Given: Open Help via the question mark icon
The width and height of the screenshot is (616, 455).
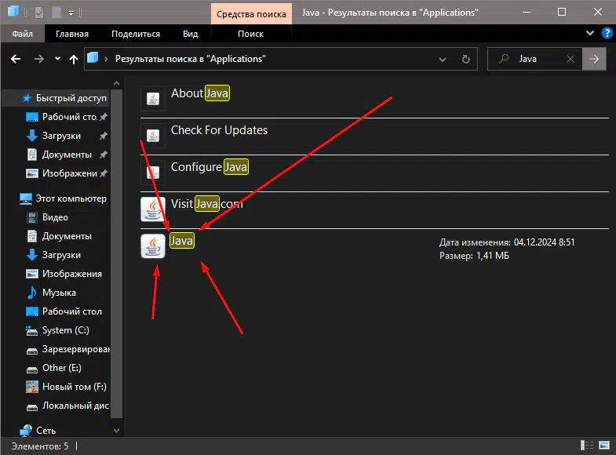Looking at the screenshot, I should [607, 34].
